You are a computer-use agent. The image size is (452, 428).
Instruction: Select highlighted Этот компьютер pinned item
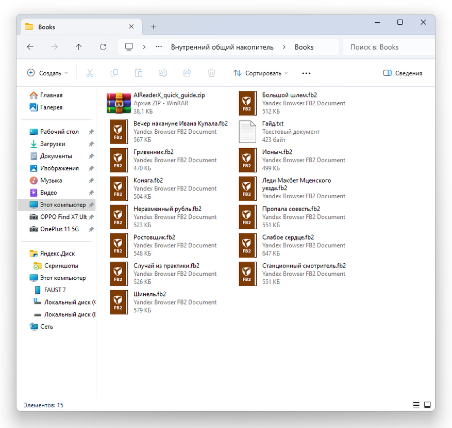click(x=57, y=205)
